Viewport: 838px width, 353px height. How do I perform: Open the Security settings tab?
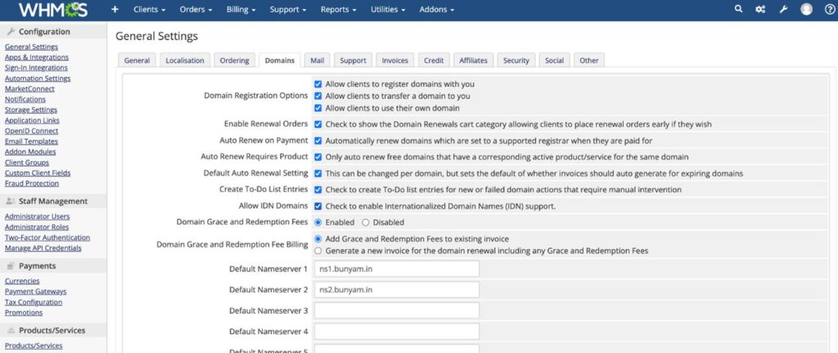[x=516, y=60]
